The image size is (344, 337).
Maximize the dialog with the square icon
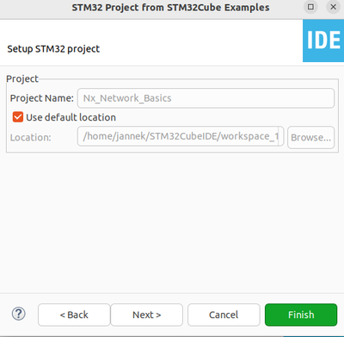tap(310, 7)
